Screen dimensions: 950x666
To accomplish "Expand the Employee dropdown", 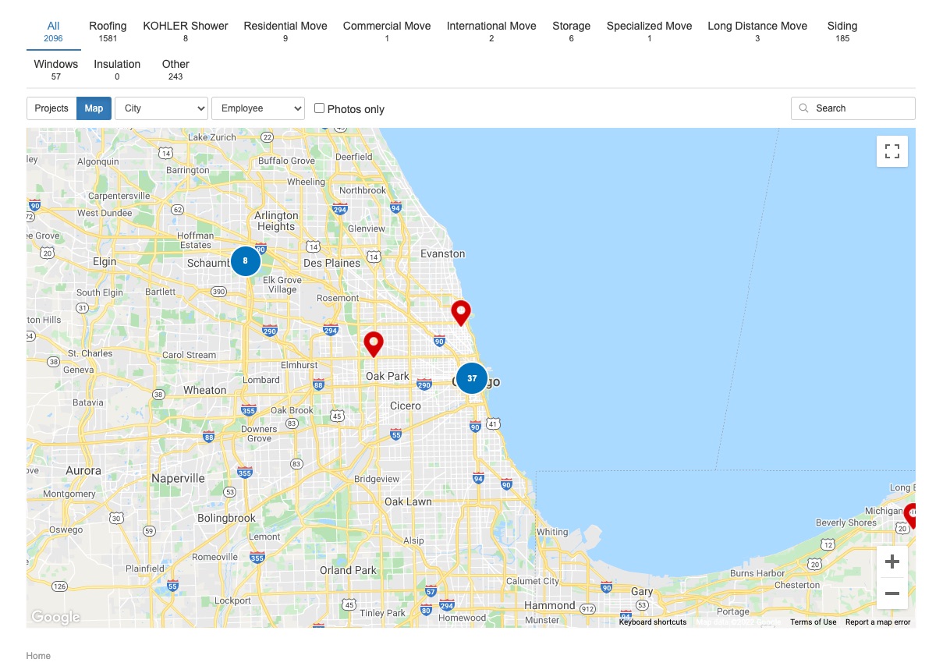I will tap(257, 108).
